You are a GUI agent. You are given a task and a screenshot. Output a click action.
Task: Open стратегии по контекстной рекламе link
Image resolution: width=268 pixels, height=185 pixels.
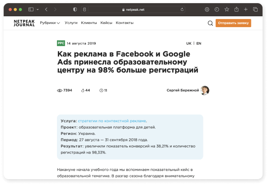112,121
